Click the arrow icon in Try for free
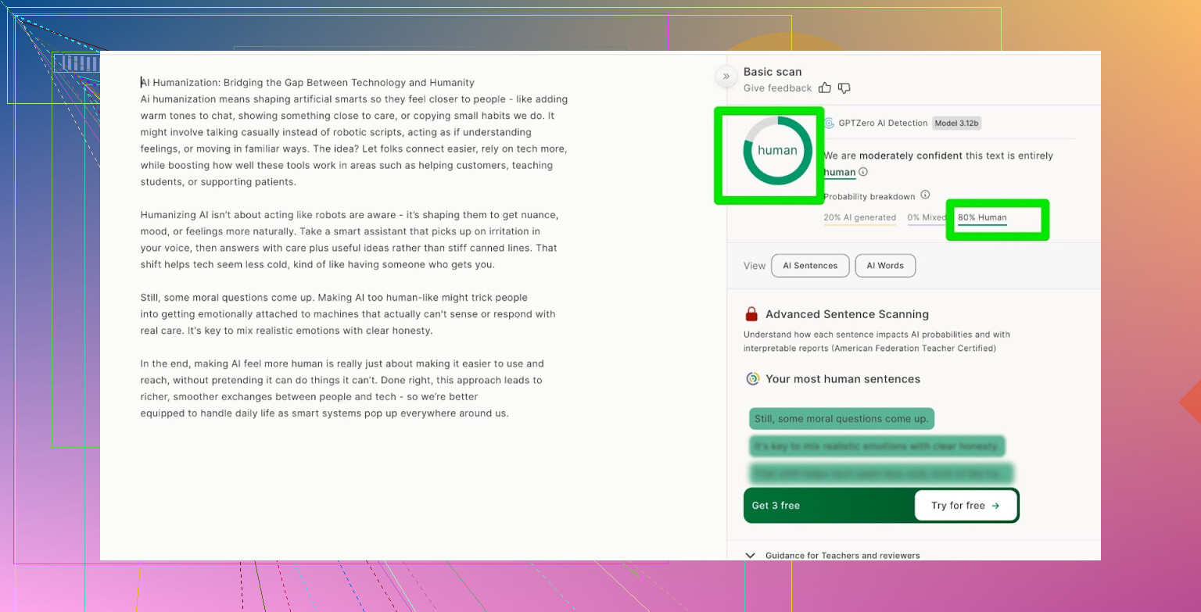The image size is (1201, 612). 995,506
